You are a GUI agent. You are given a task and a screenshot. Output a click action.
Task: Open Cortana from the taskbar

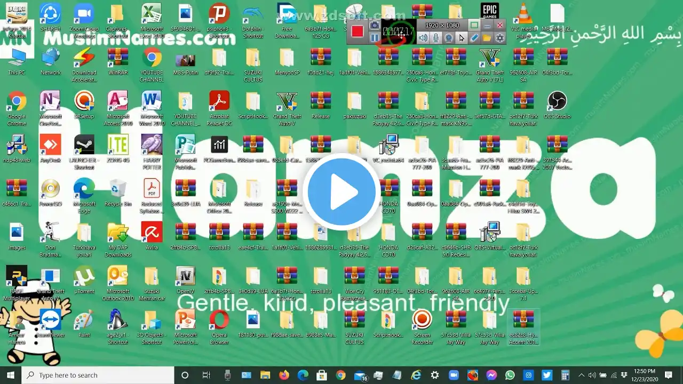[x=185, y=375]
